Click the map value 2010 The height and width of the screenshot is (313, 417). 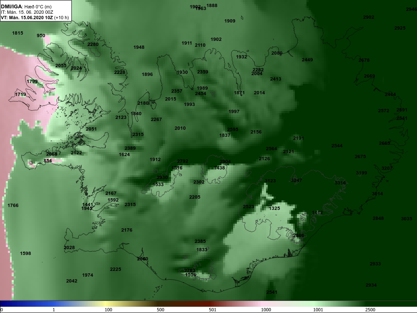point(180,128)
